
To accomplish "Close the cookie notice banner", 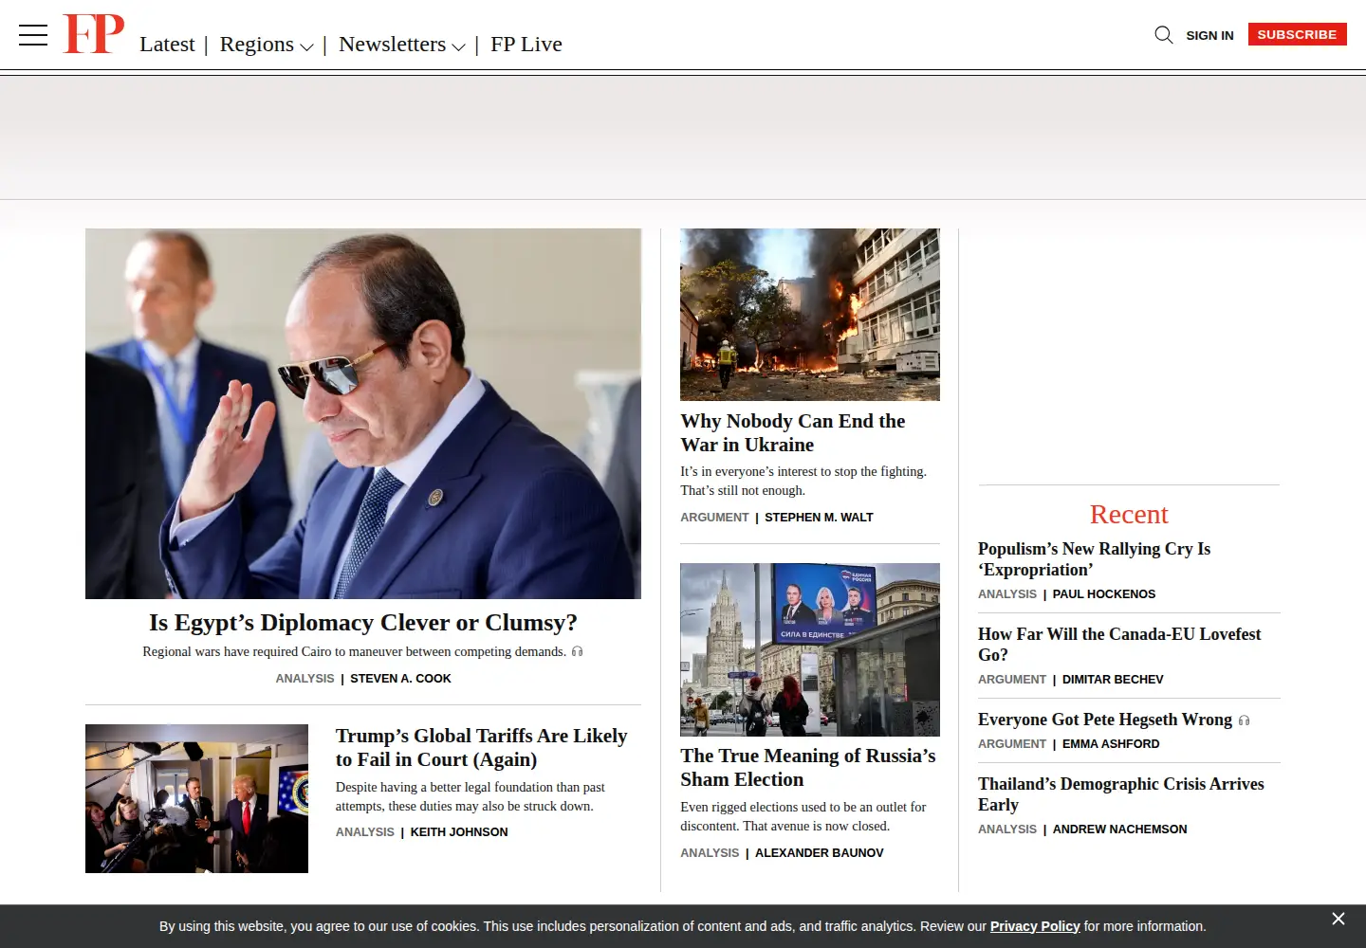I will (x=1338, y=919).
